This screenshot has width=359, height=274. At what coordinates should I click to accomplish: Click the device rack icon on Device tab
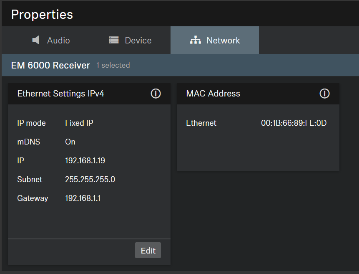point(113,40)
